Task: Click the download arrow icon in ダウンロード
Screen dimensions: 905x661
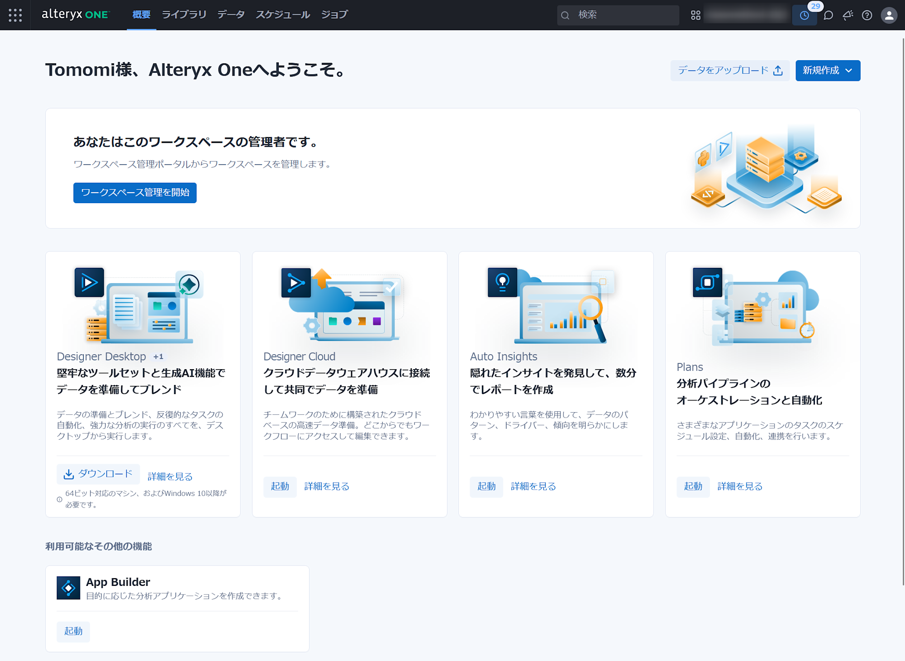Action: point(68,474)
